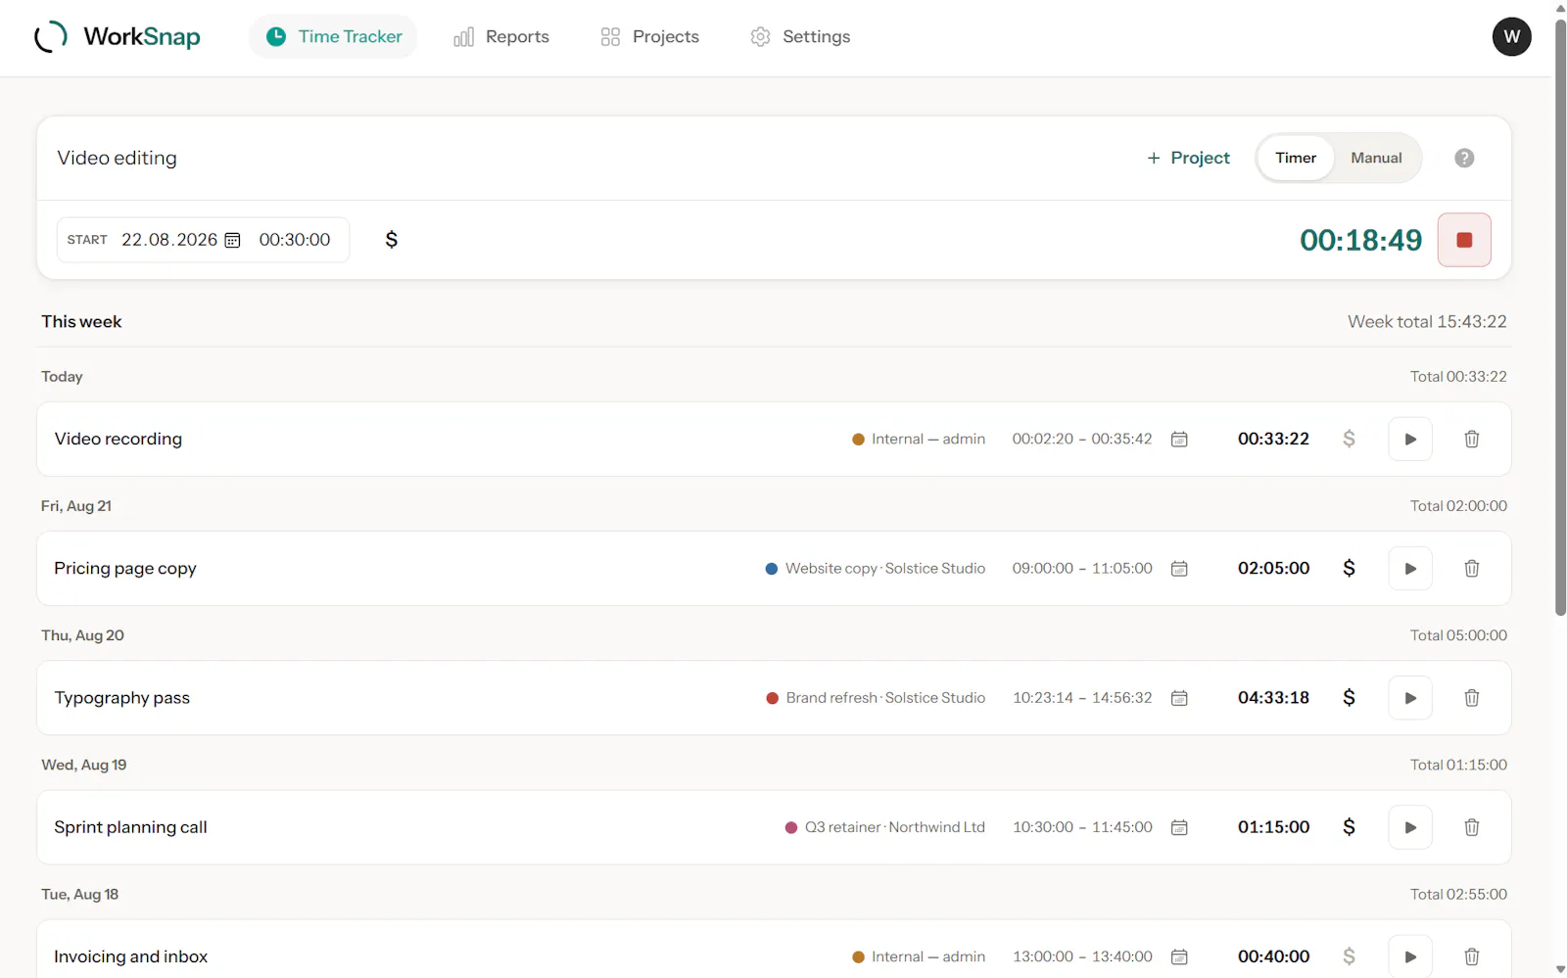Edit the start time 00:30:00
The image size is (1567, 978).
click(295, 240)
